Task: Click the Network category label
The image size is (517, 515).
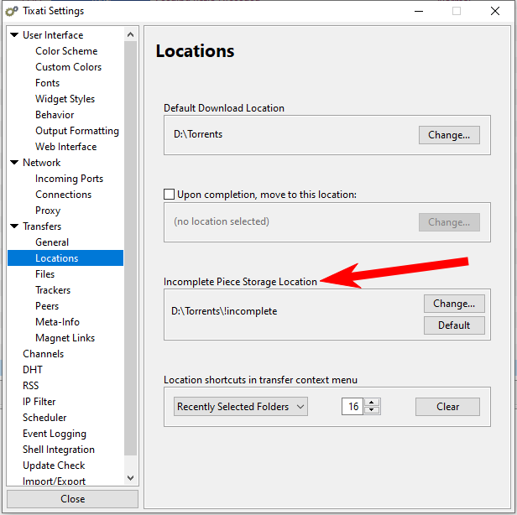Action: point(42,163)
